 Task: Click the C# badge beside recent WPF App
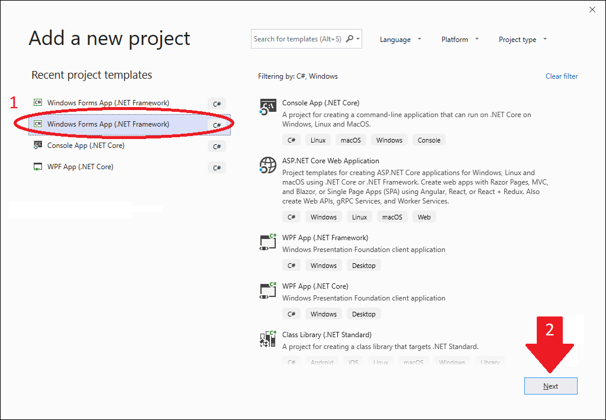217,167
